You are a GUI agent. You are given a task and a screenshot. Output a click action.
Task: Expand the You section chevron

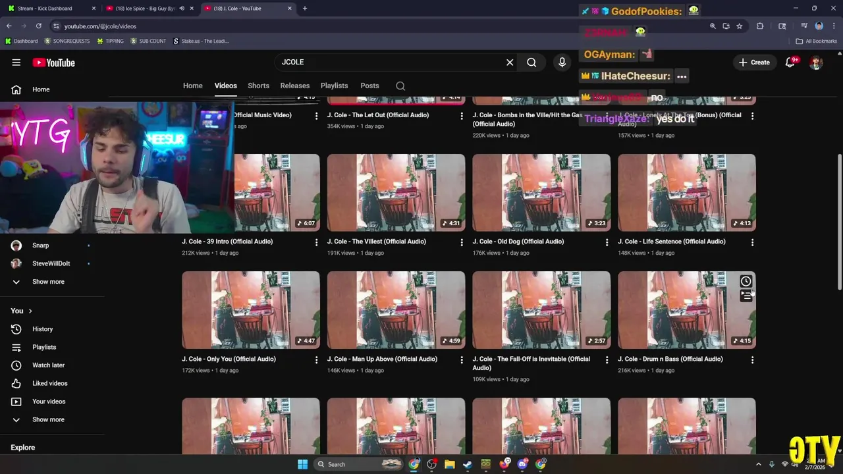pos(30,311)
